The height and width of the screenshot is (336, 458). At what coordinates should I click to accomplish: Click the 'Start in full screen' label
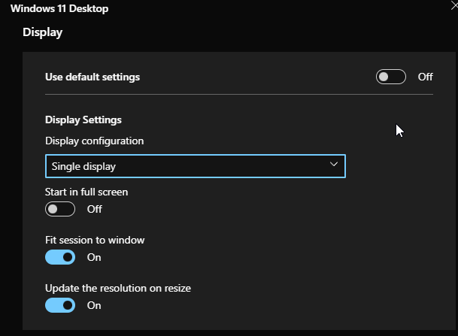tap(86, 192)
